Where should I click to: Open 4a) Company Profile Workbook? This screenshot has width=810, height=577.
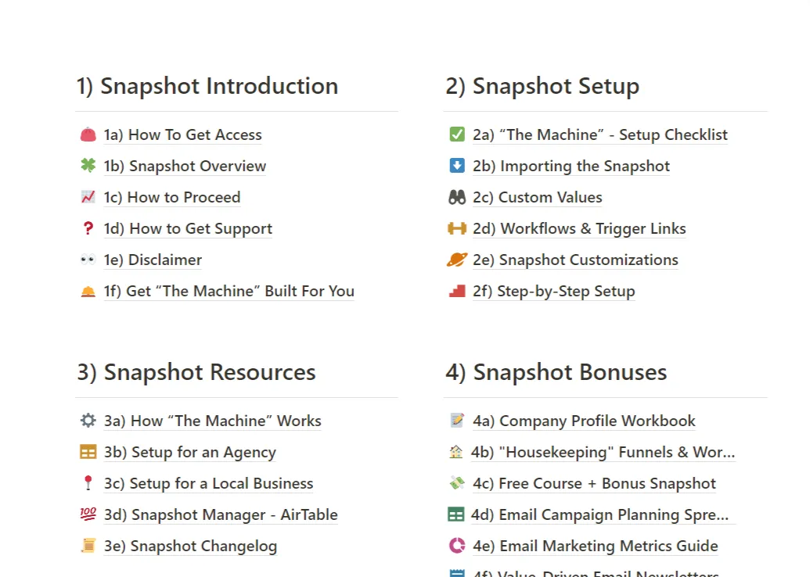point(584,421)
